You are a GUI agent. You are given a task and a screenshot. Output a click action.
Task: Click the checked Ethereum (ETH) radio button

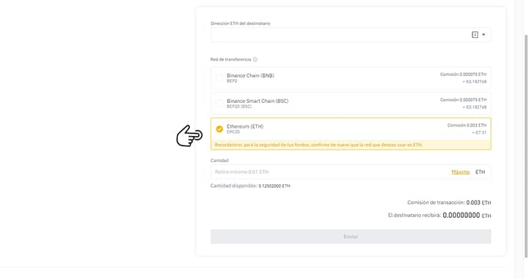click(219, 129)
